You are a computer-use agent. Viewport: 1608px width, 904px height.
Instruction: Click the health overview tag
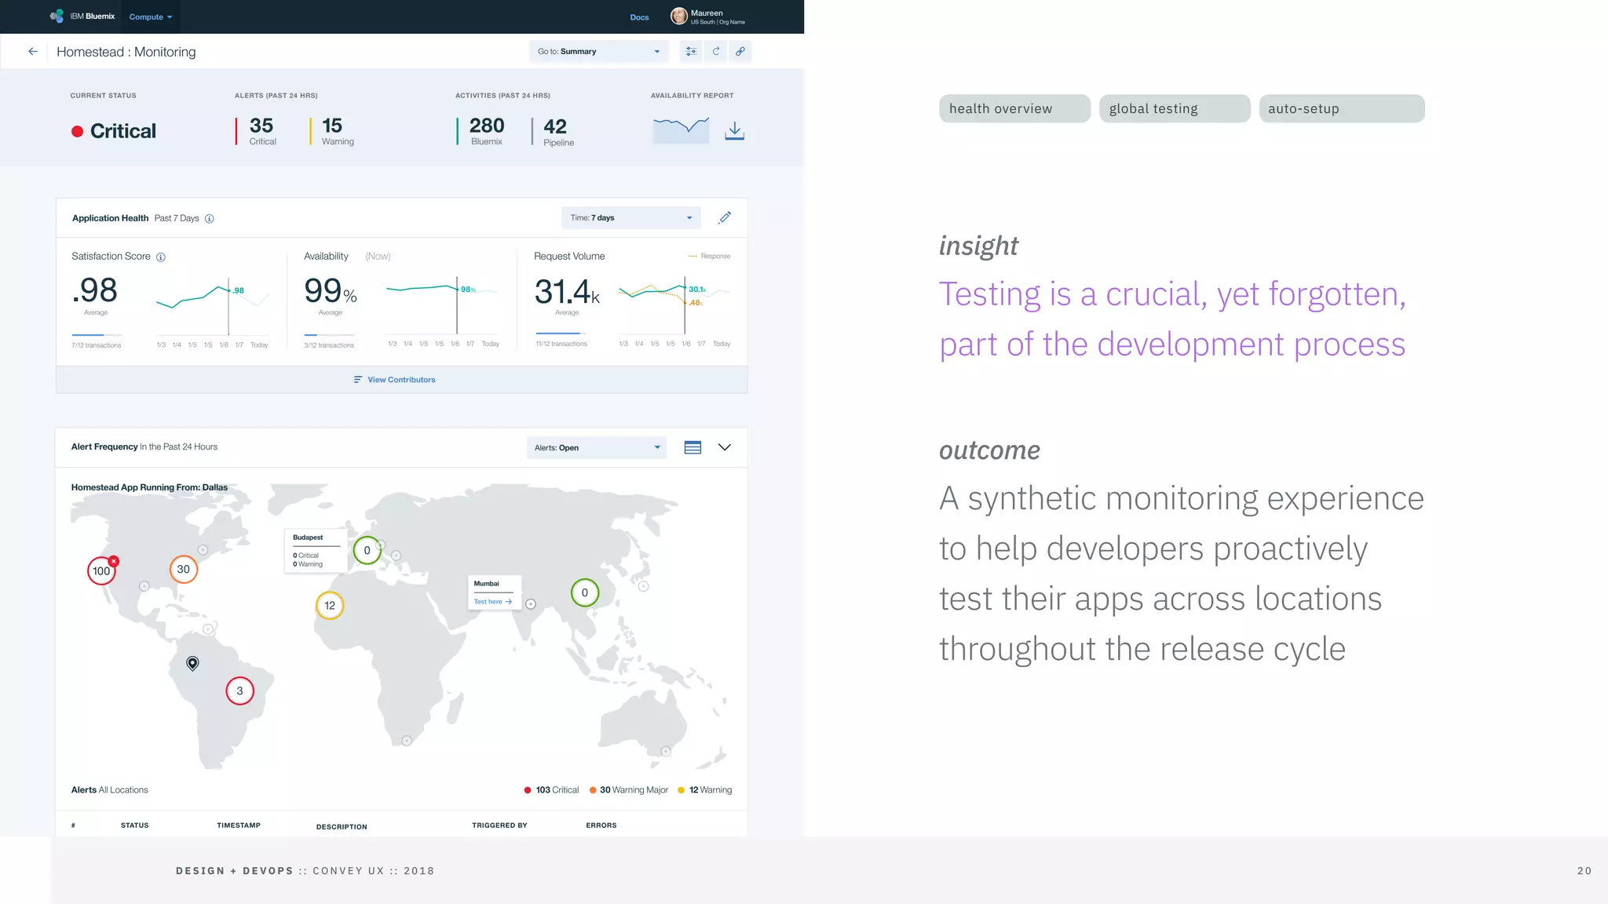pyautogui.click(x=1014, y=108)
